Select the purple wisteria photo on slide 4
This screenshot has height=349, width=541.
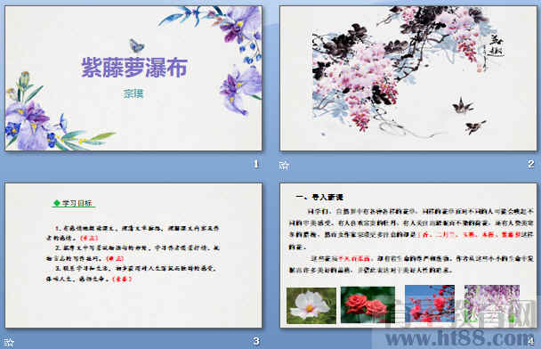492,304
